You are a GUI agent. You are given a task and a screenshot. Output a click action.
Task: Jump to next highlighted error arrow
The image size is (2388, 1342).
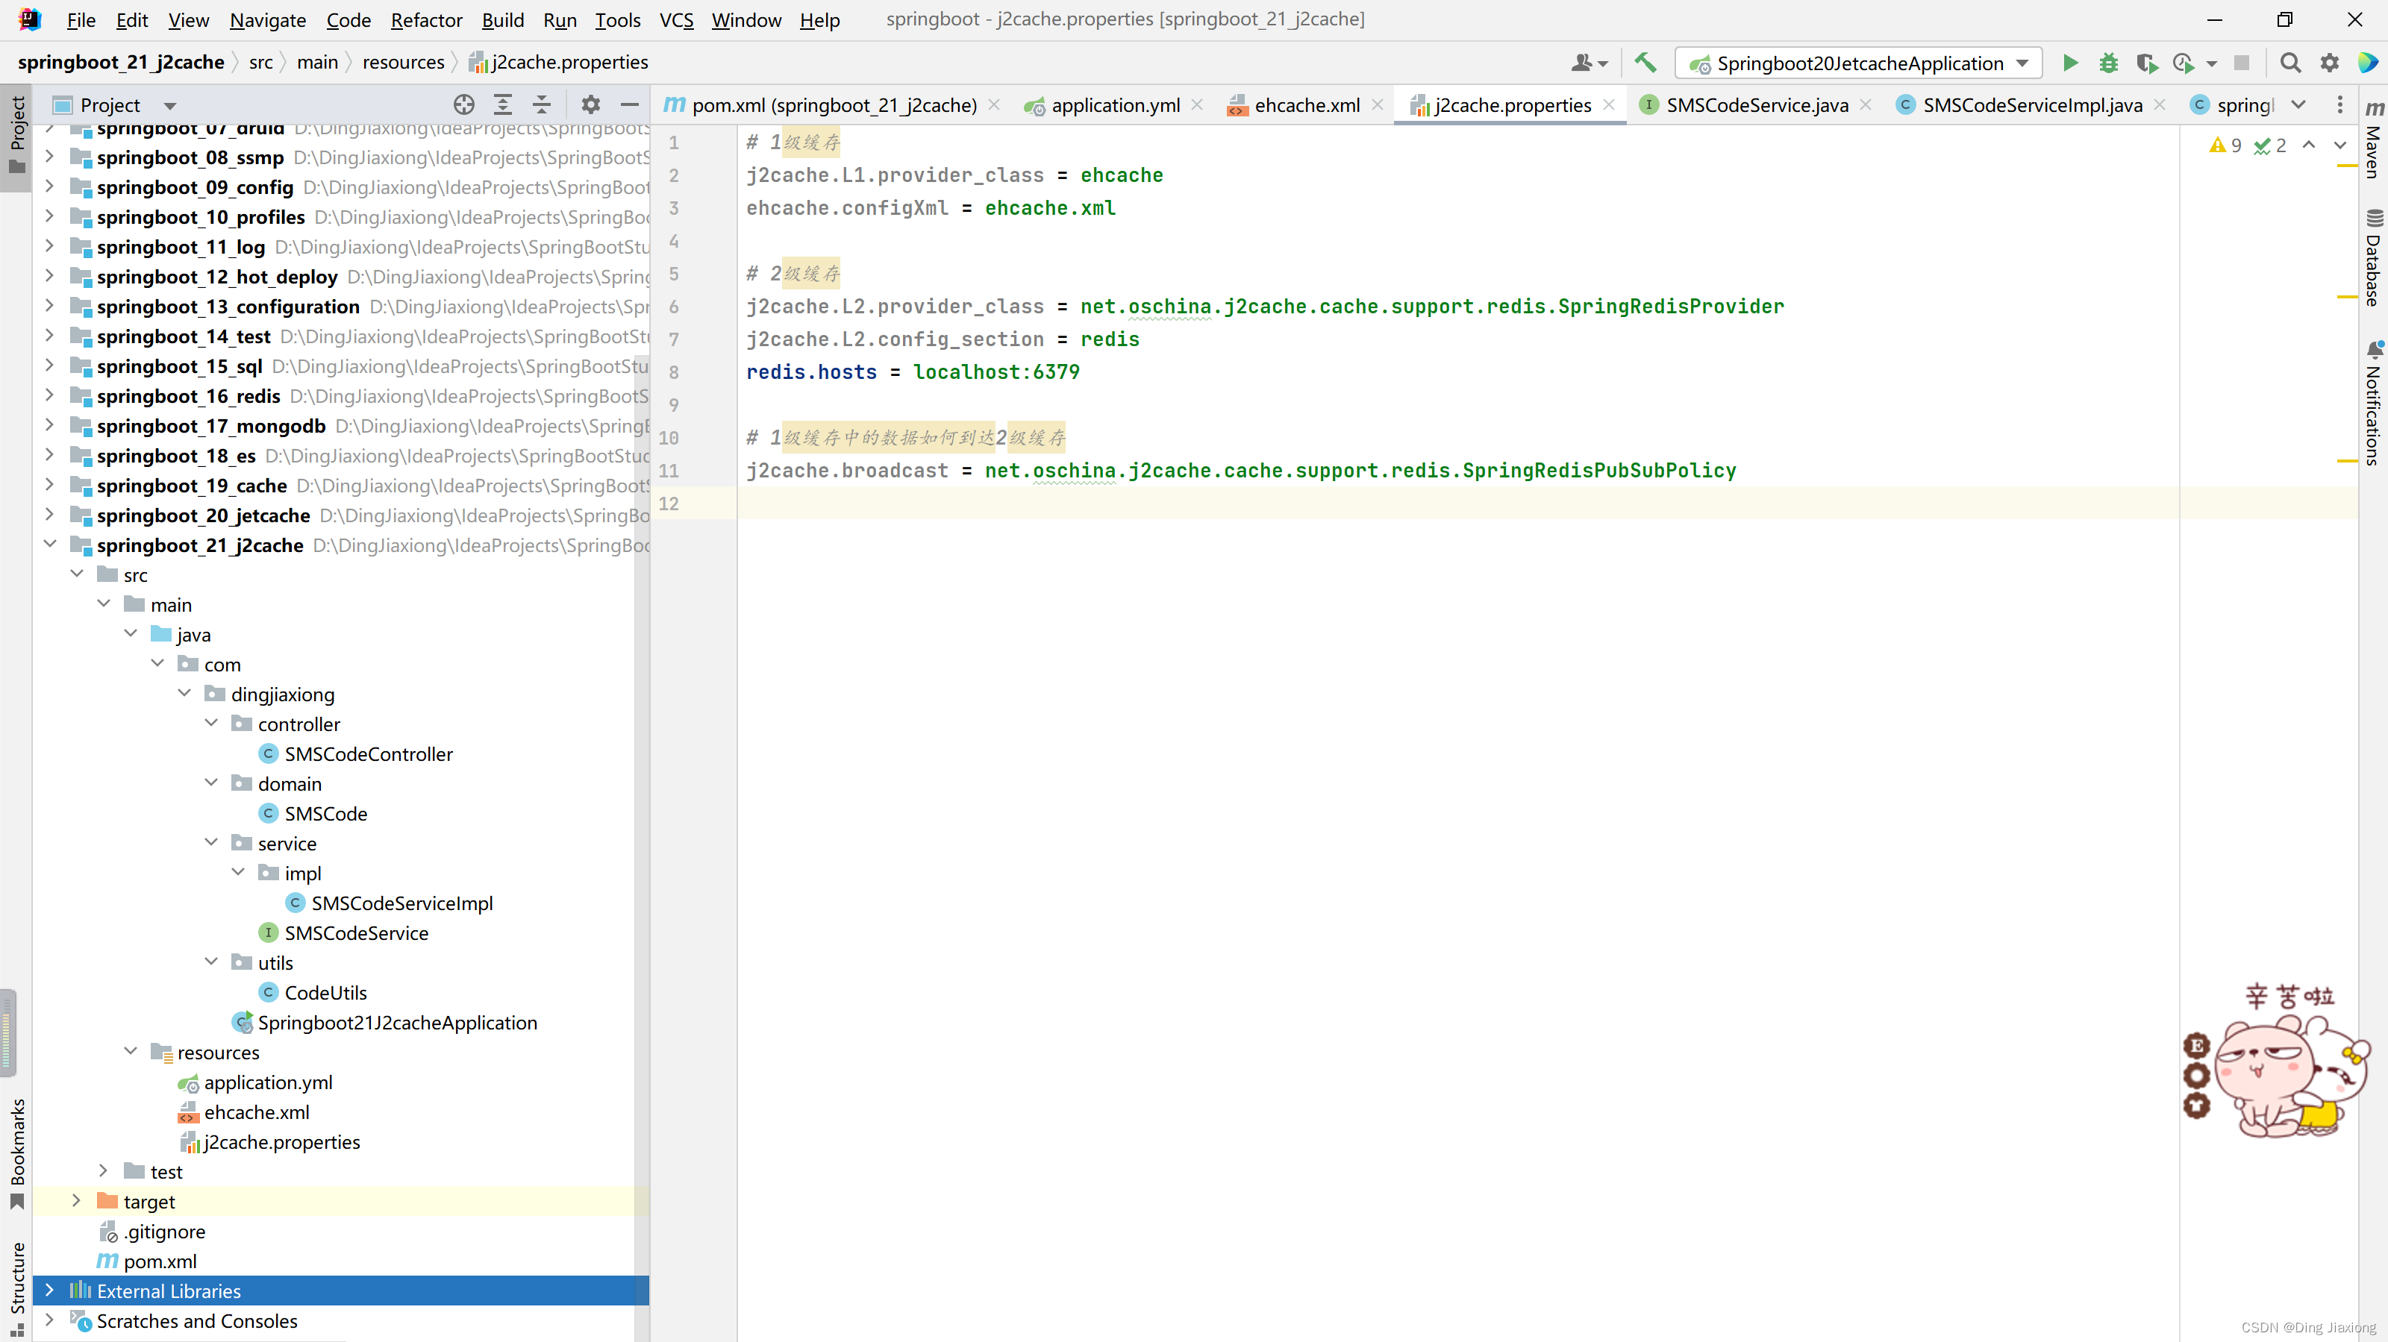point(2339,145)
